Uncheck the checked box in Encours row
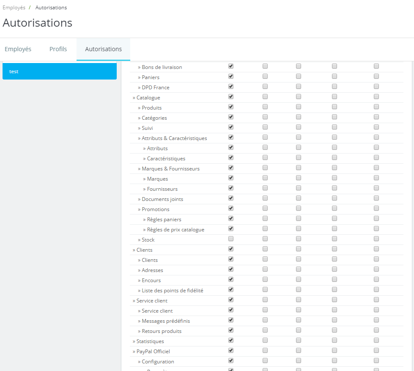The height and width of the screenshot is (371, 414). pyautogui.click(x=231, y=279)
